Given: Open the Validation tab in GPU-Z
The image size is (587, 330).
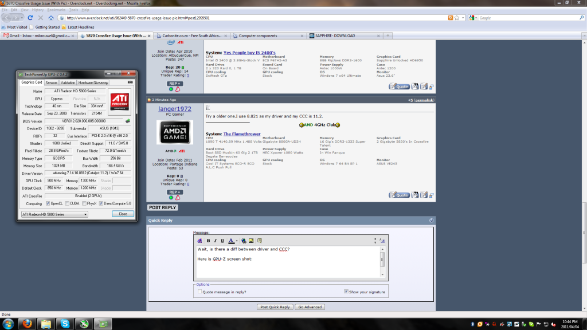Looking at the screenshot, I should click(x=68, y=82).
